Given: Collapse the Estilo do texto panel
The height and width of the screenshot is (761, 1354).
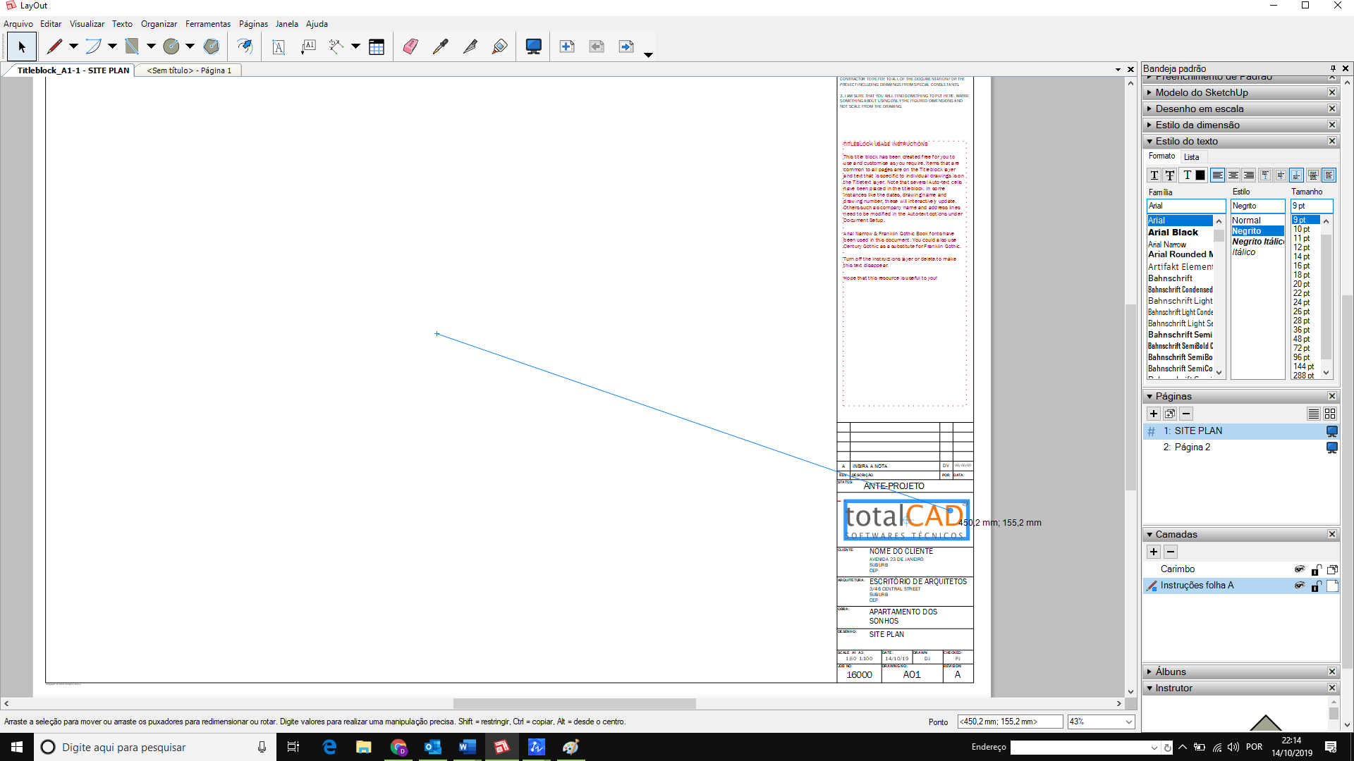Looking at the screenshot, I should [1149, 141].
